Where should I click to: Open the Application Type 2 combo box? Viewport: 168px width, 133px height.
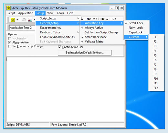point(22,28)
